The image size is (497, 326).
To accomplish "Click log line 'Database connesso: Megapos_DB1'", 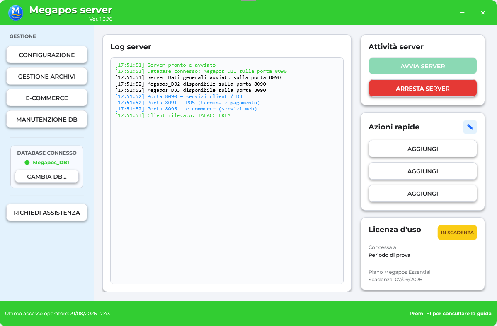I will click(x=201, y=71).
